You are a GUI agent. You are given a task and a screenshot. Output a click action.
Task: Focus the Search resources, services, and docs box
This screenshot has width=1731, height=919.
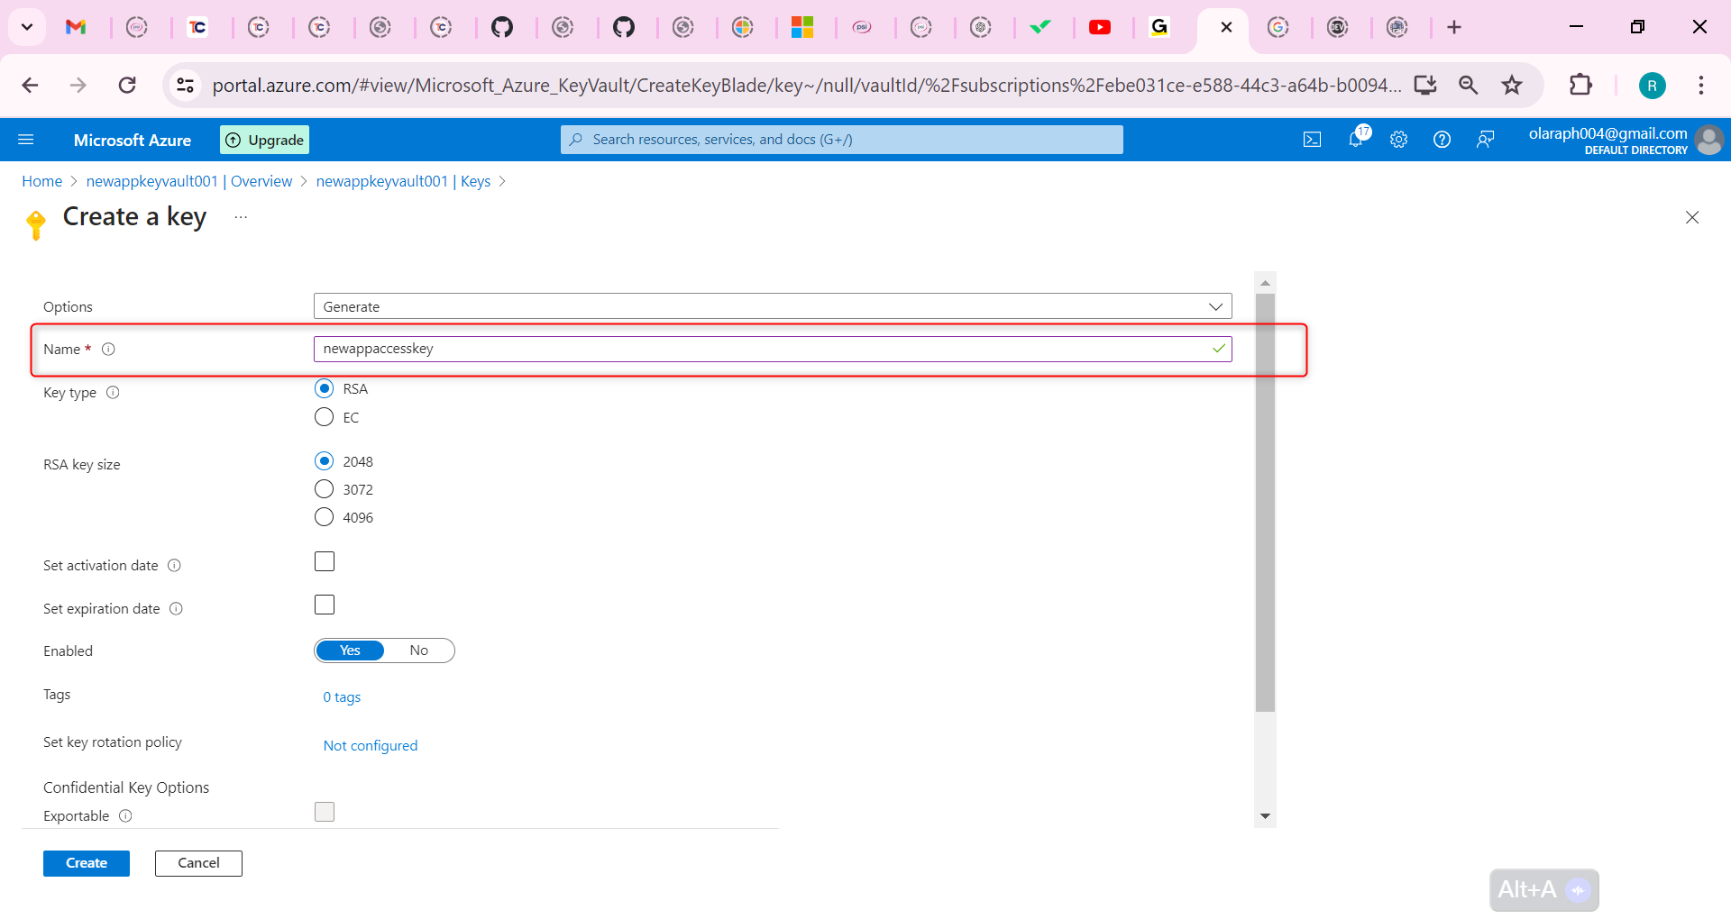pos(842,140)
